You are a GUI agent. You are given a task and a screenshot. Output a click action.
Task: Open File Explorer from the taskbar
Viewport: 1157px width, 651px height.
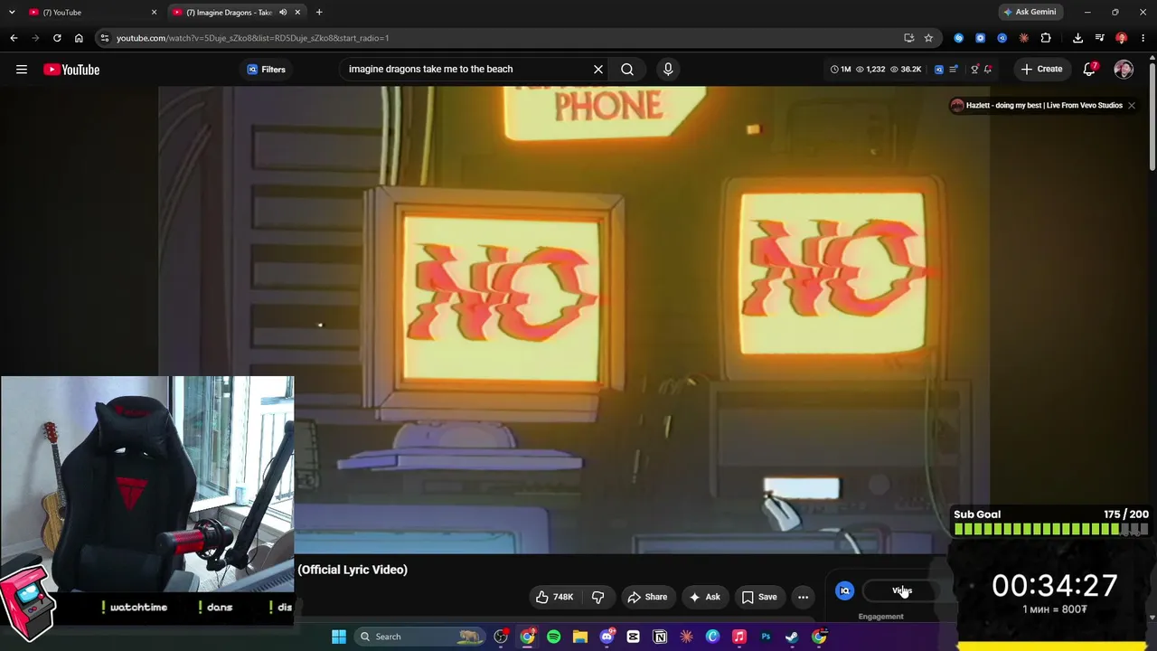pyautogui.click(x=580, y=637)
